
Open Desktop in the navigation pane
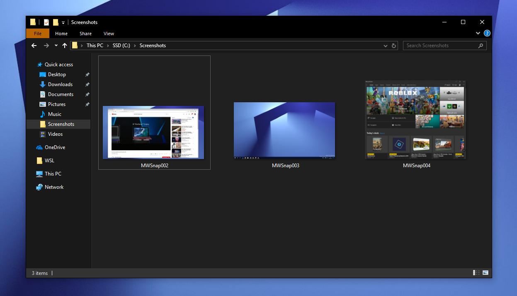click(x=57, y=75)
